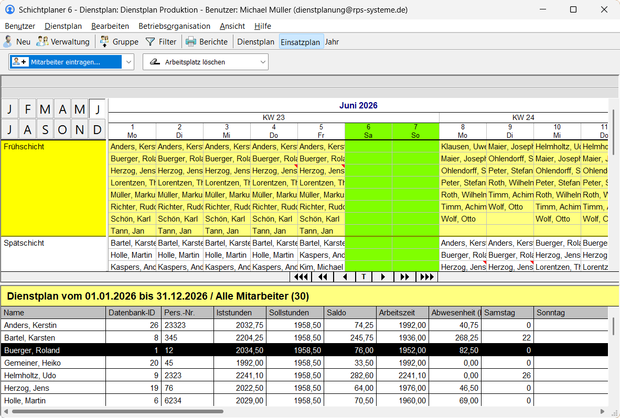Image resolution: width=620 pixels, height=418 pixels.
Task: Switch to the Dienstplan view in the toolbar
Action: 256,42
